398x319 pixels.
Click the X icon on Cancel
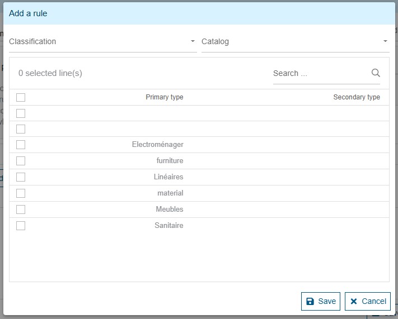point(354,301)
